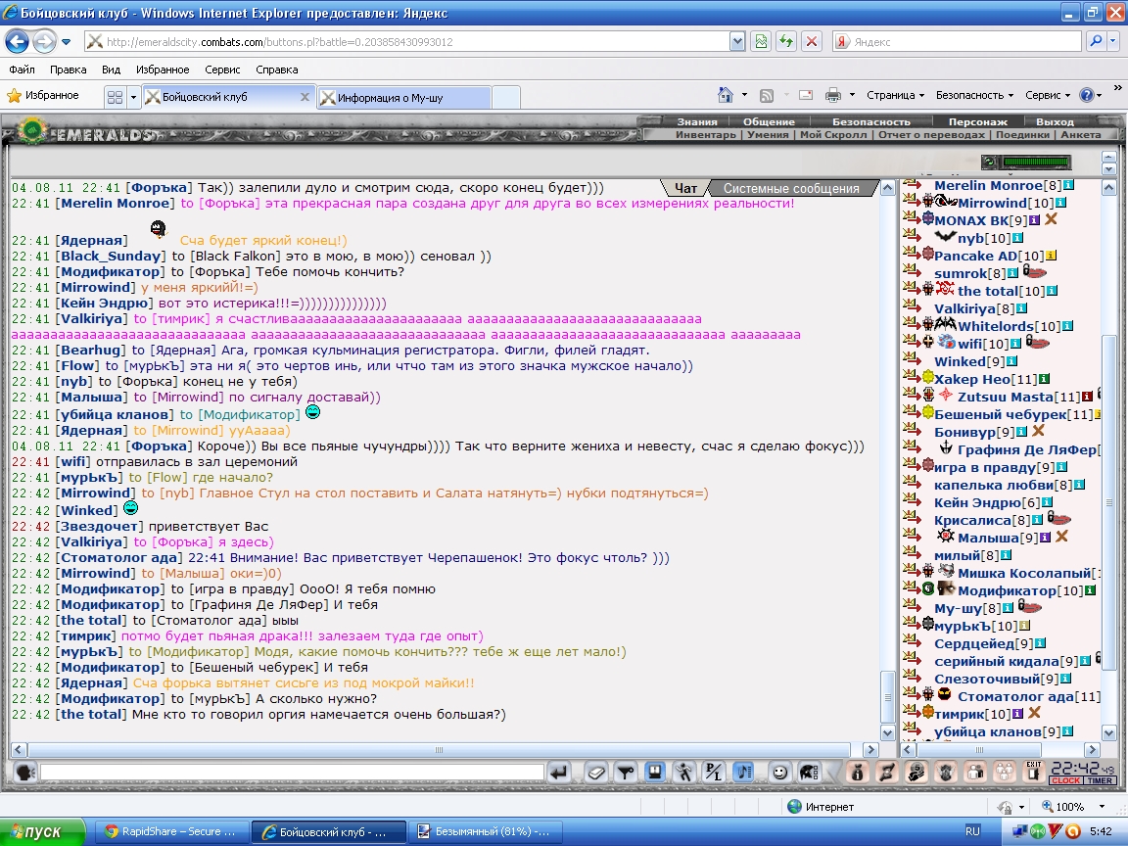The image size is (1128, 846).
Task: Click the private-message arrow next to Merelin Monroe
Action: pos(913,186)
